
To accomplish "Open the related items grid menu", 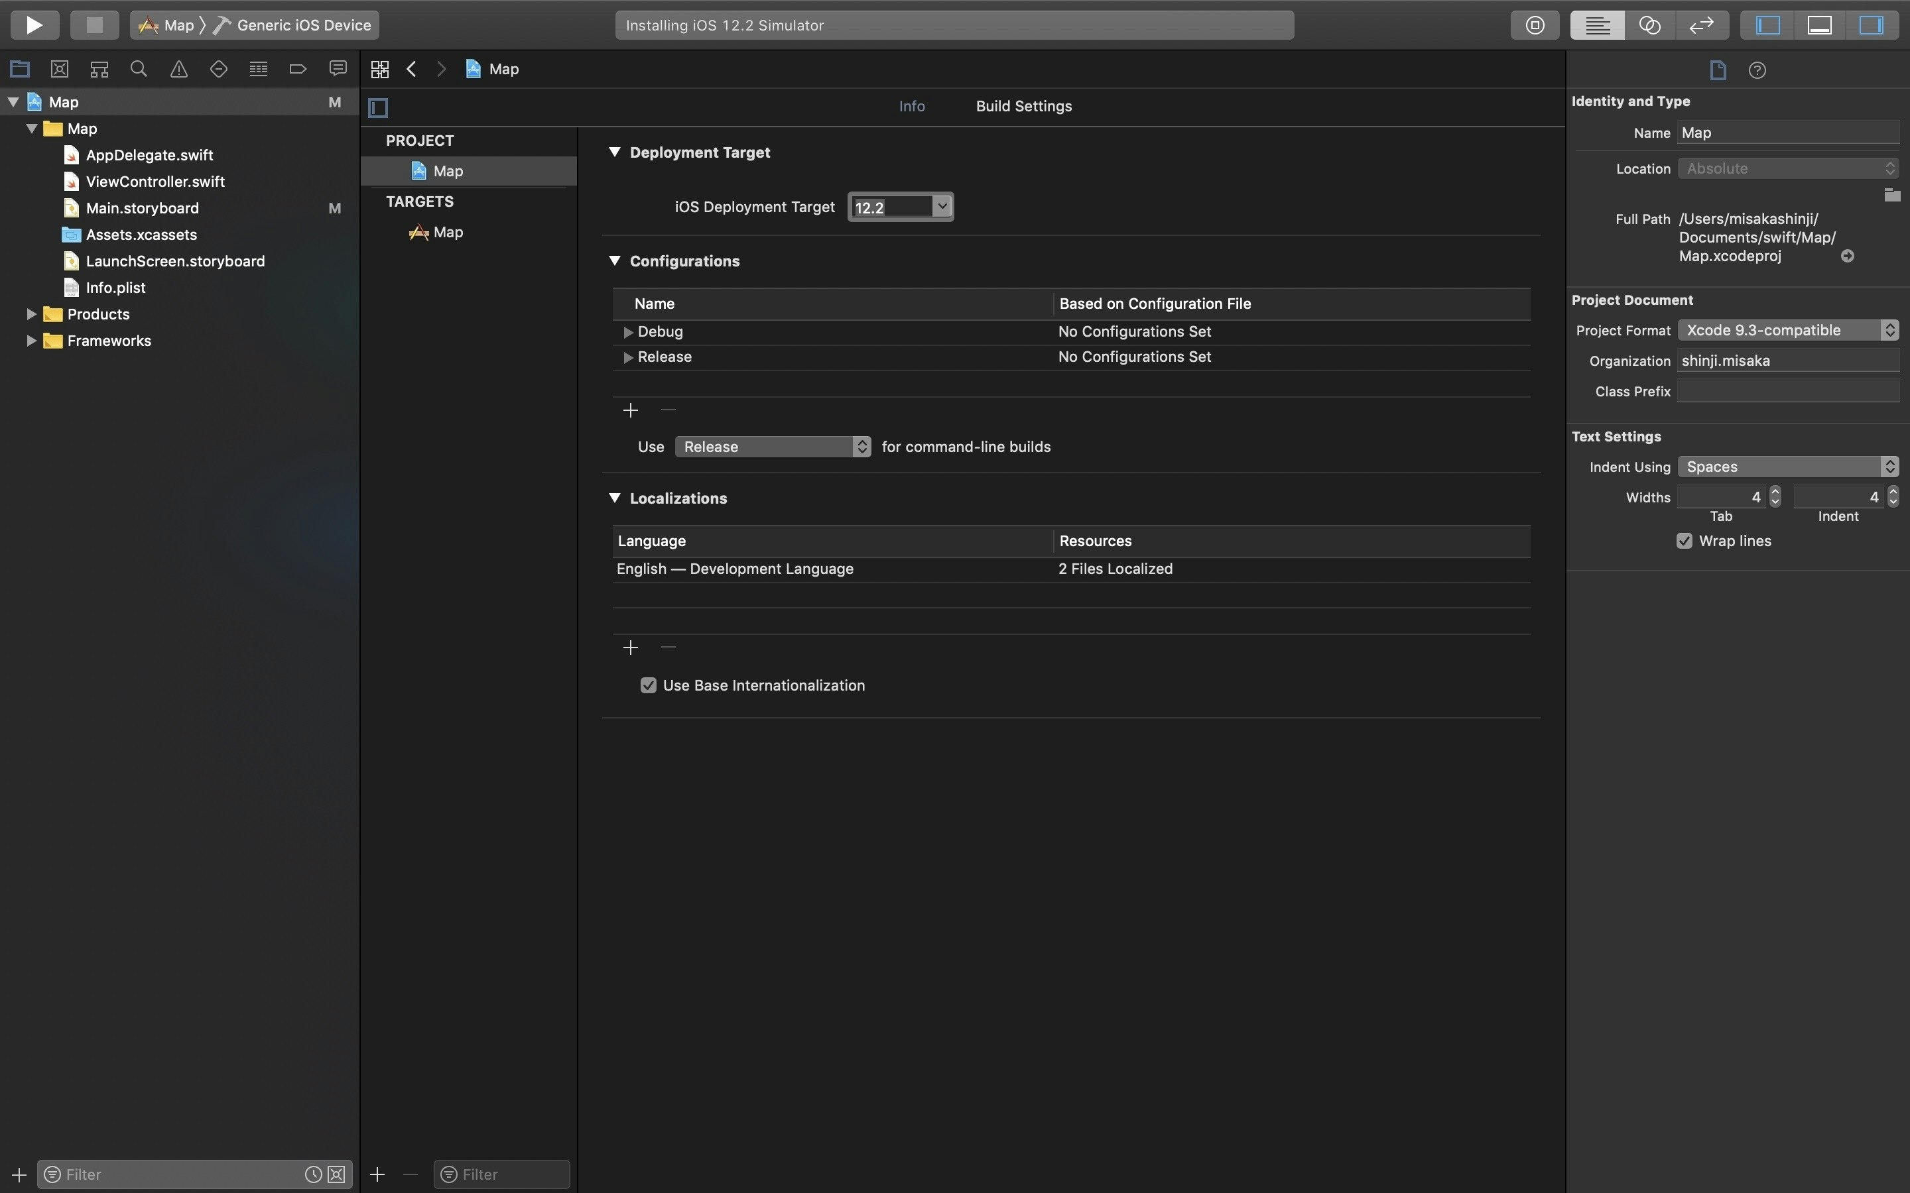I will point(379,70).
